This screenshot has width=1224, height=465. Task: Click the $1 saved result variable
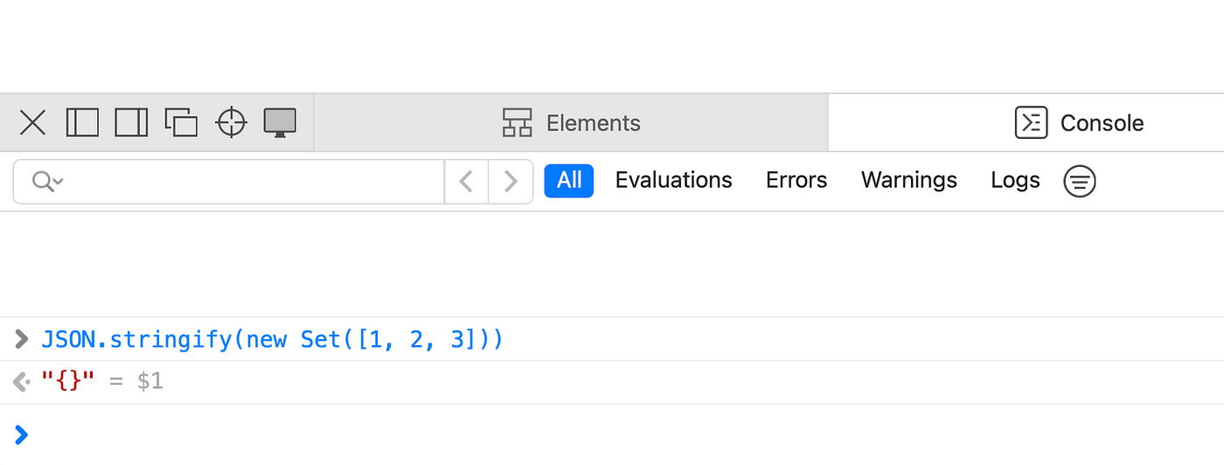tap(150, 382)
